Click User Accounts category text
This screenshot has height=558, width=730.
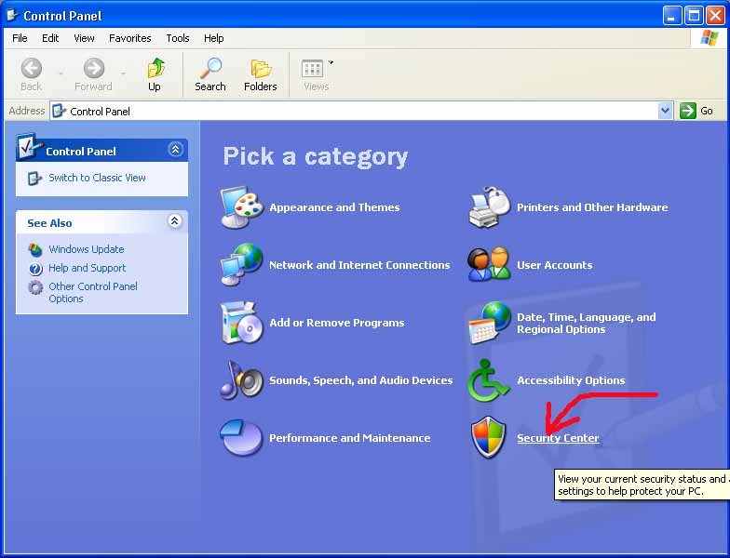(x=555, y=265)
